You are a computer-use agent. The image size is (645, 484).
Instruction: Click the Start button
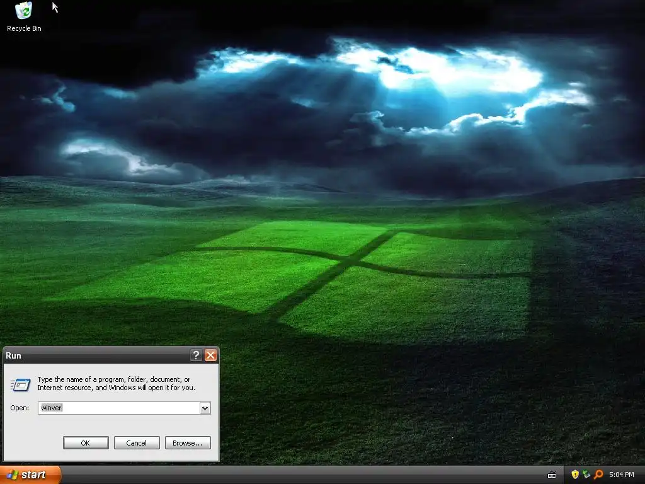30,475
